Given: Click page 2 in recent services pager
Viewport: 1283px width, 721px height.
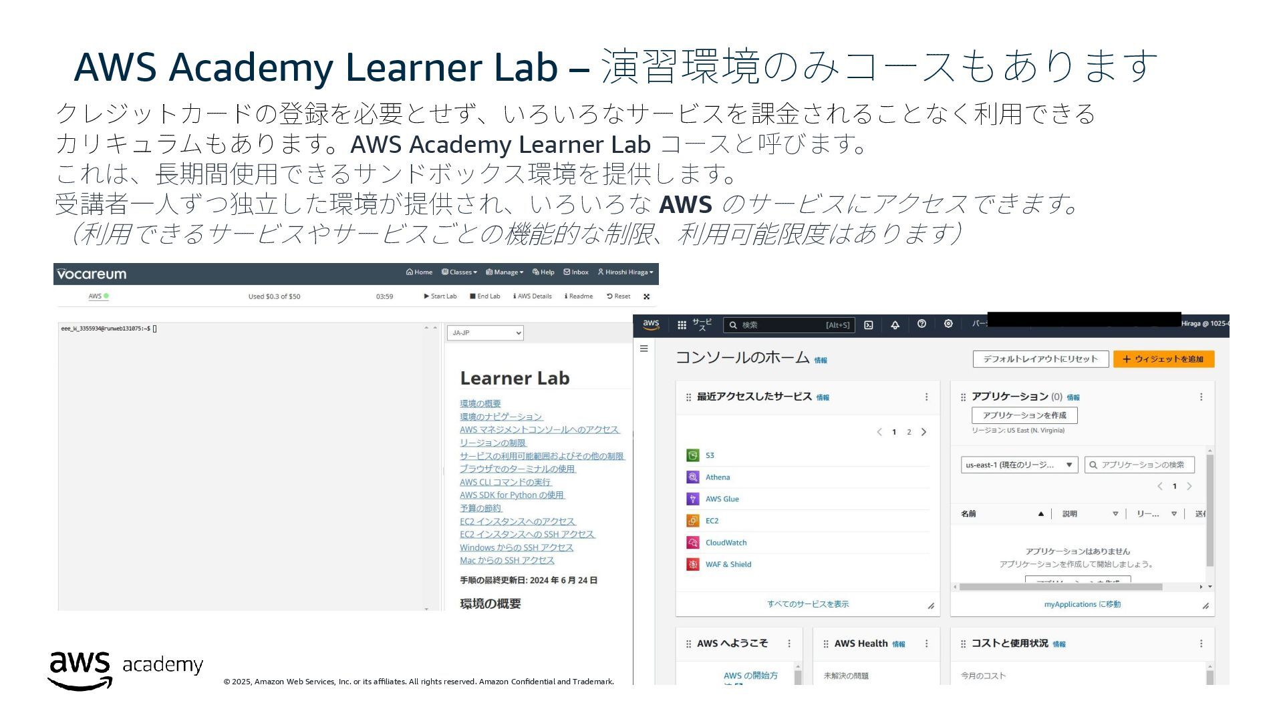Looking at the screenshot, I should point(909,432).
